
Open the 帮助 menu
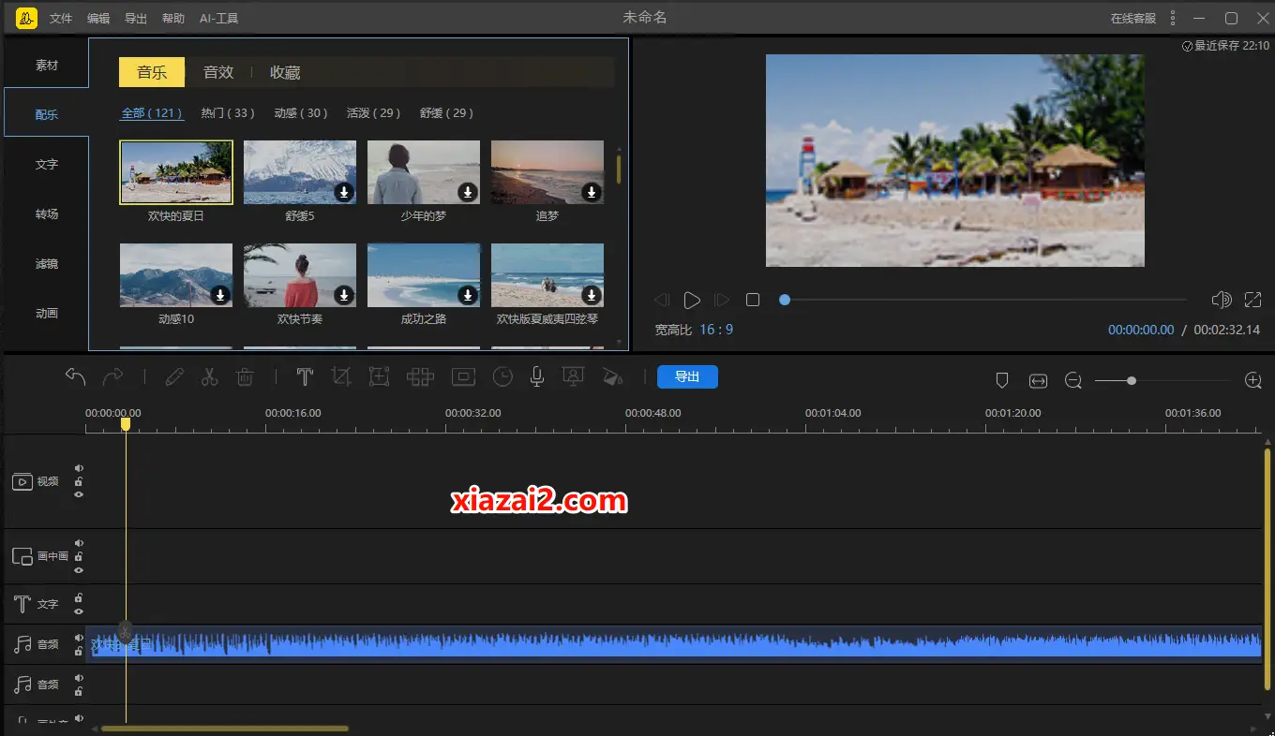(173, 19)
